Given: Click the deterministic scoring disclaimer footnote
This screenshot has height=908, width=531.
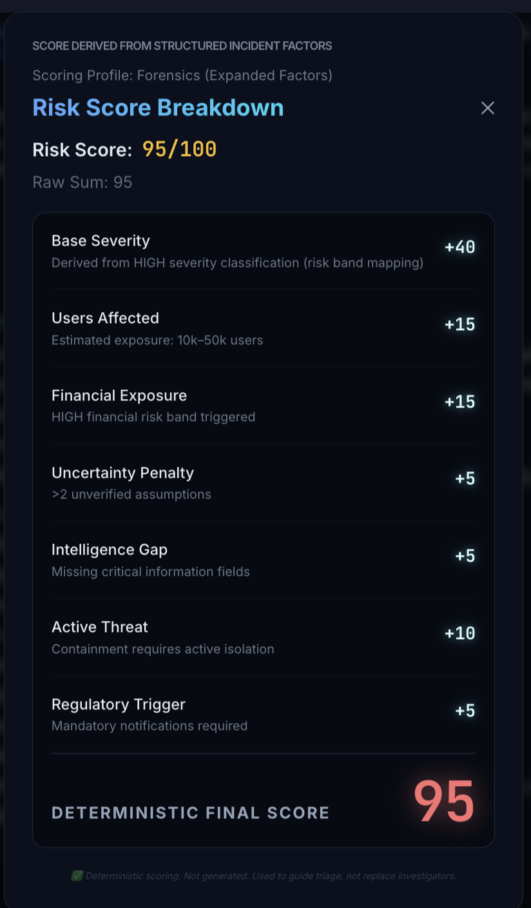Looking at the screenshot, I should coord(271,876).
